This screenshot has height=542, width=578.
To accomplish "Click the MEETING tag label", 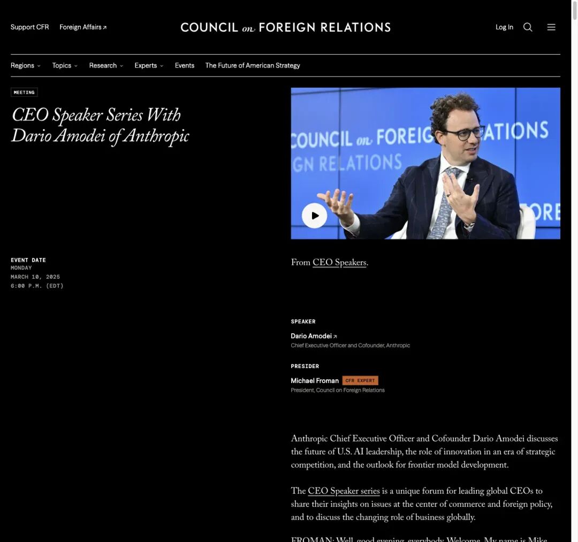I will click(x=24, y=93).
